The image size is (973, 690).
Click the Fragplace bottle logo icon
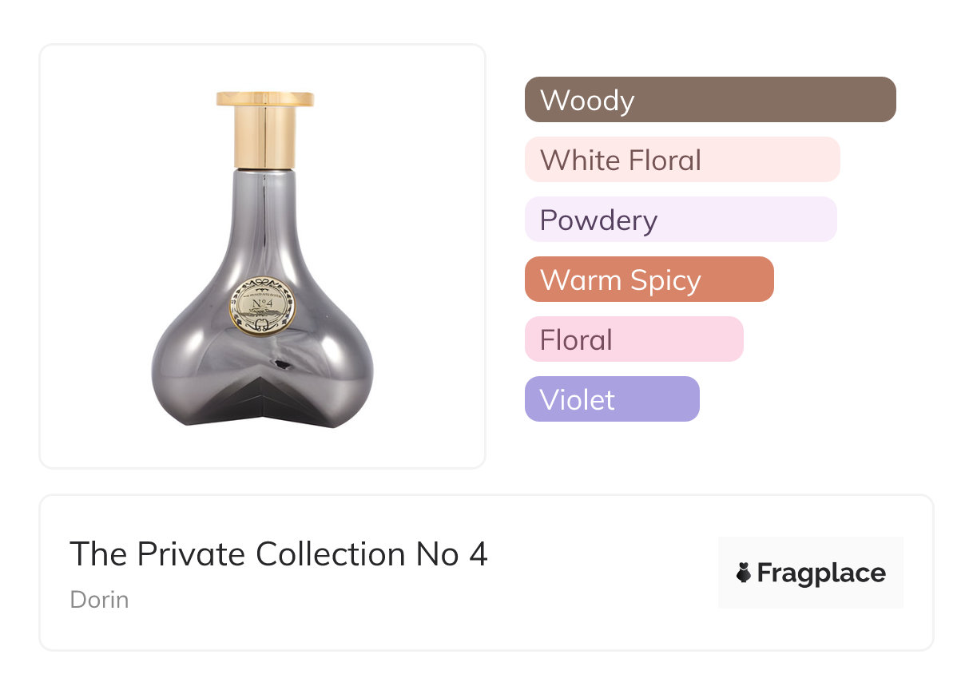[x=744, y=573]
